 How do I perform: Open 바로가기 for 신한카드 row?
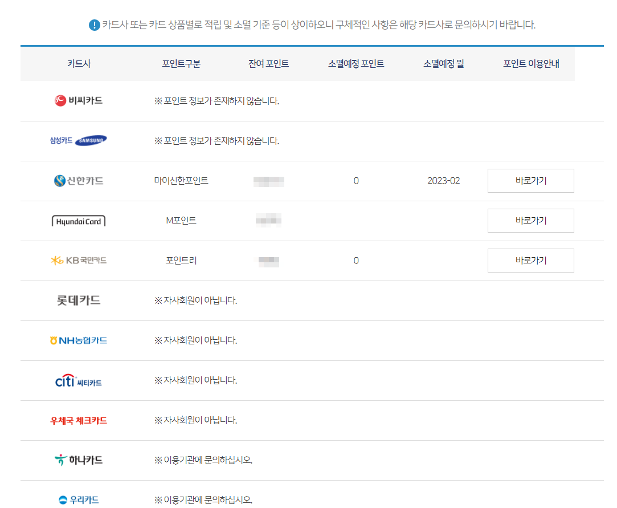pos(531,181)
